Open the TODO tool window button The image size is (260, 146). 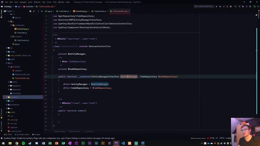click(8, 135)
